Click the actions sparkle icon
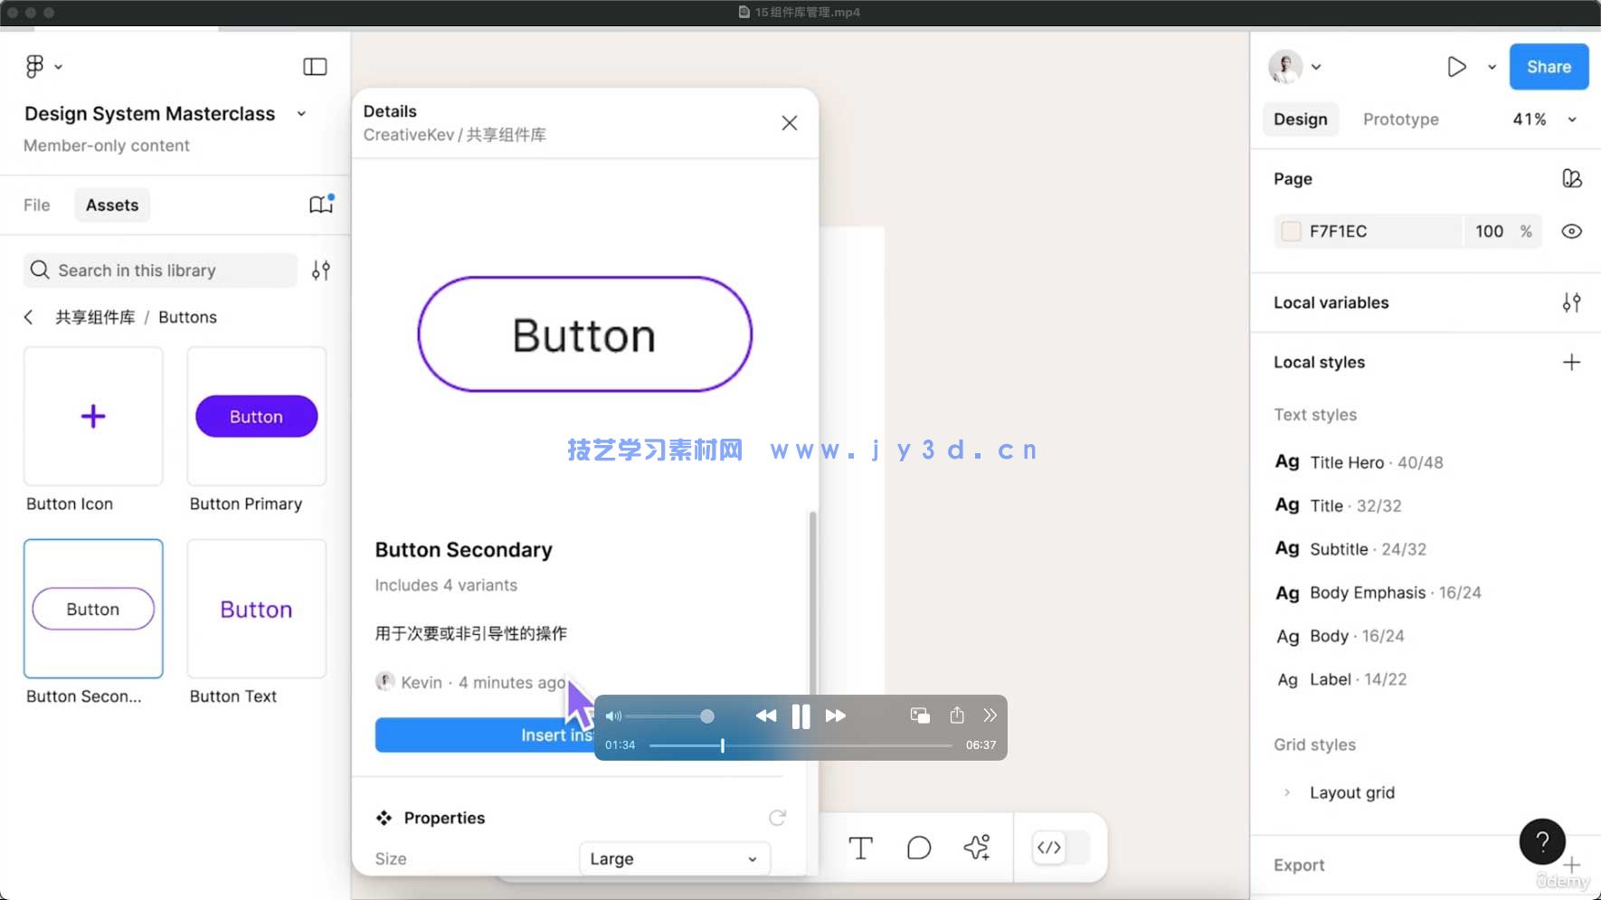The image size is (1601, 900). 976,848
